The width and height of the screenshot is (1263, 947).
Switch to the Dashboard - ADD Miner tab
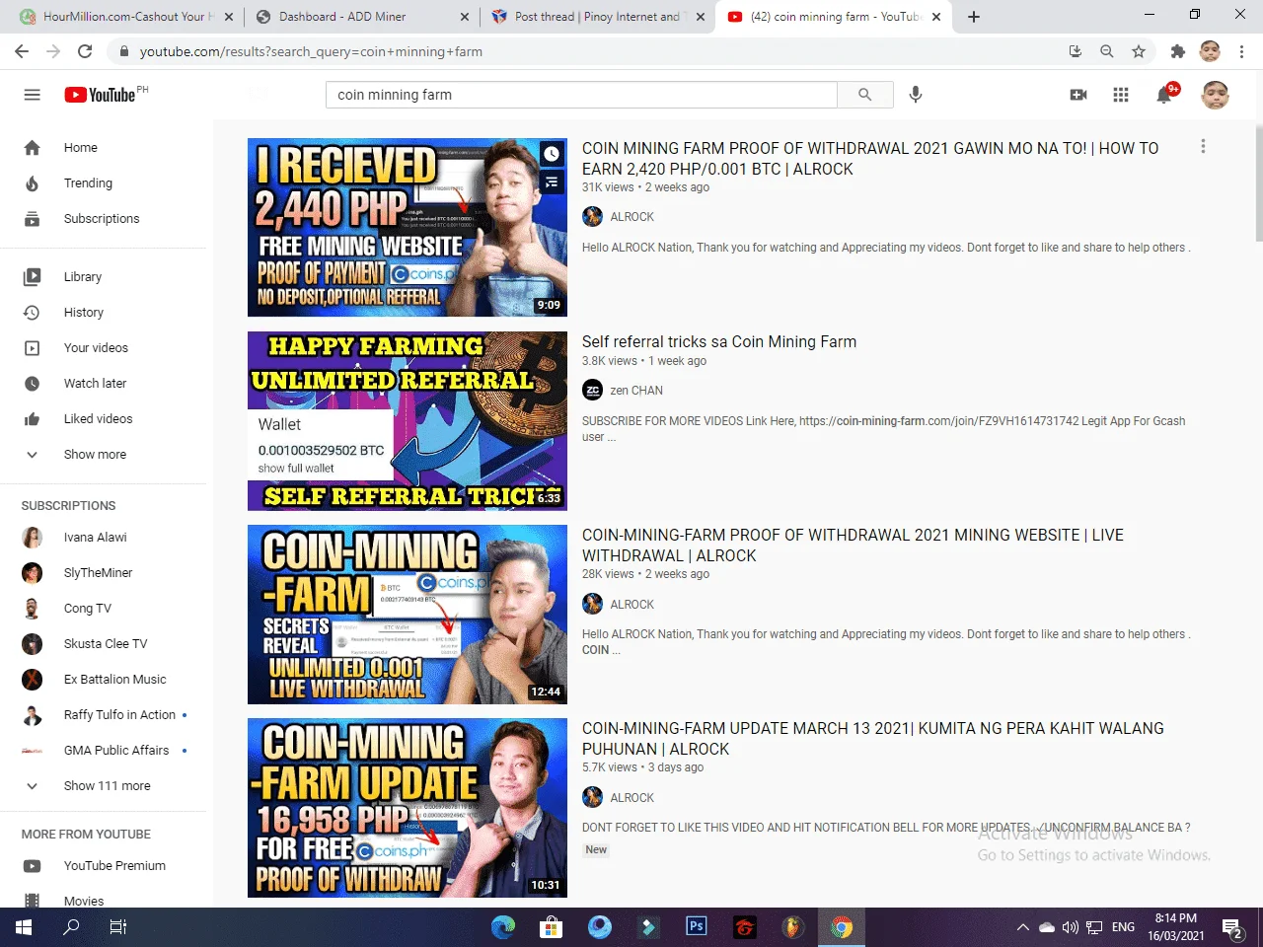click(x=363, y=17)
